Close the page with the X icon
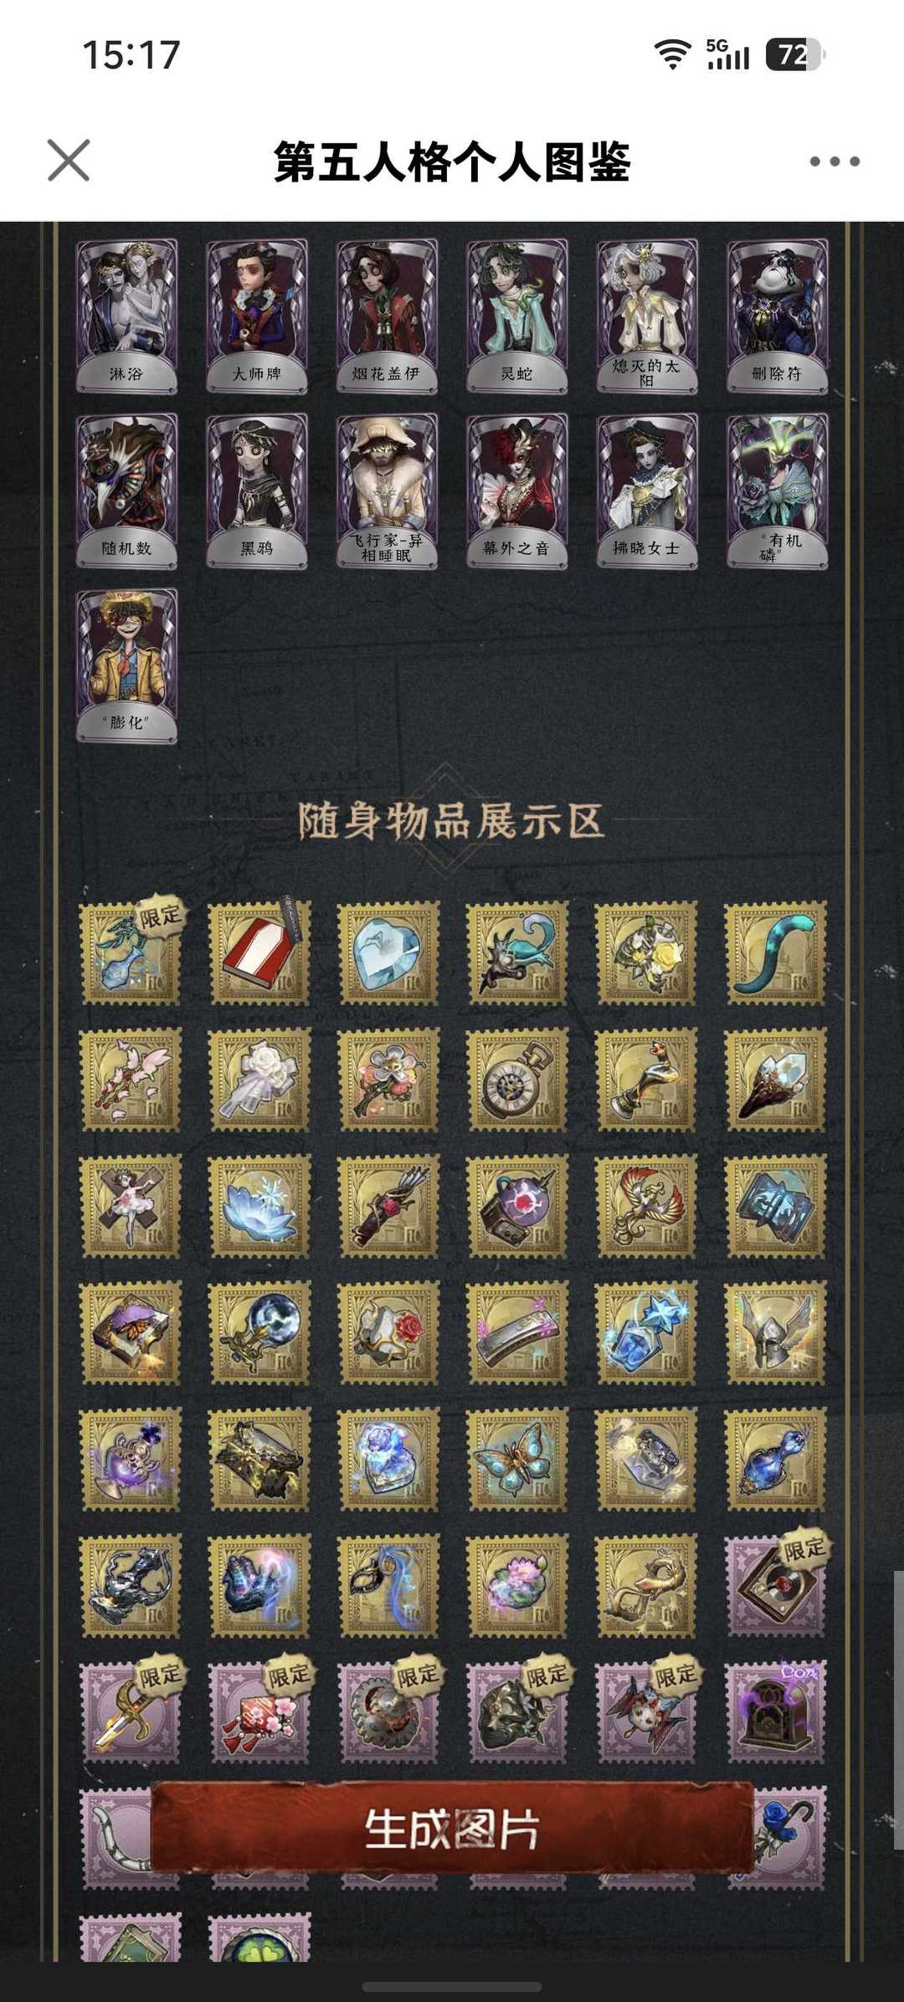The width and height of the screenshot is (904, 2002). 69,161
